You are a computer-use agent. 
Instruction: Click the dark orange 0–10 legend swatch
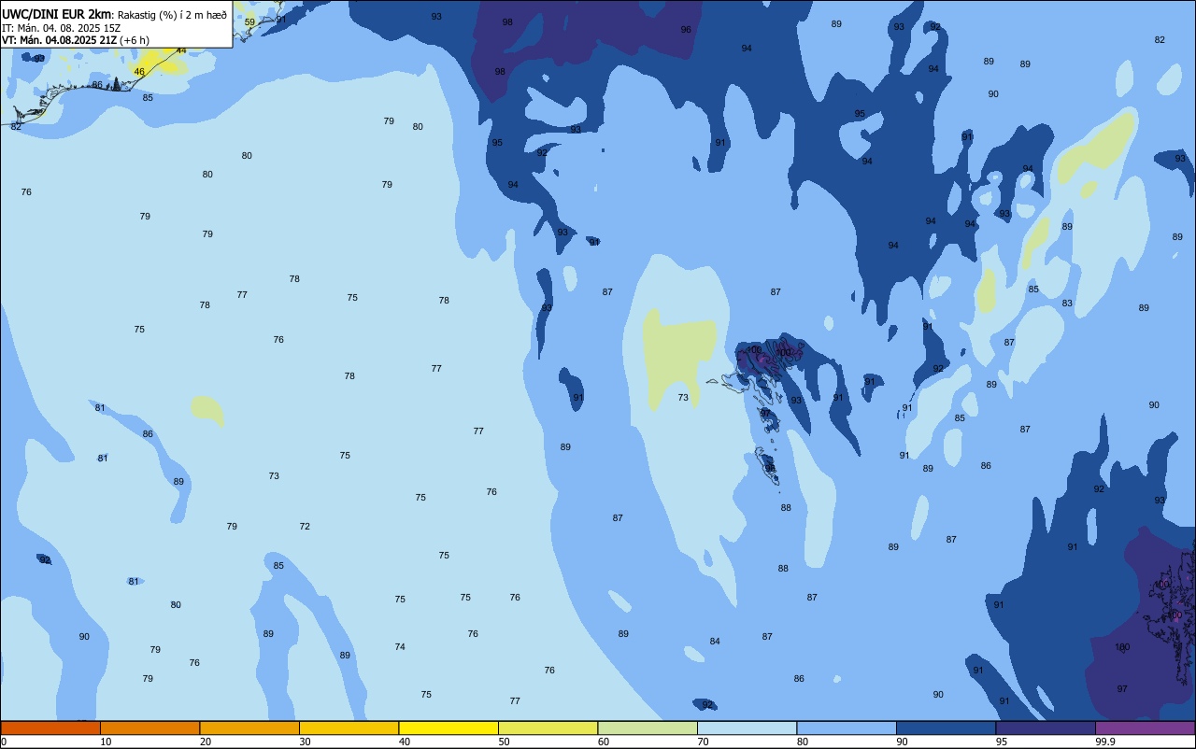50,728
